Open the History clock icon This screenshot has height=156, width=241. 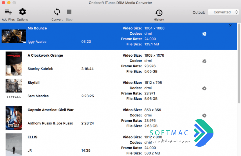pos(159,13)
